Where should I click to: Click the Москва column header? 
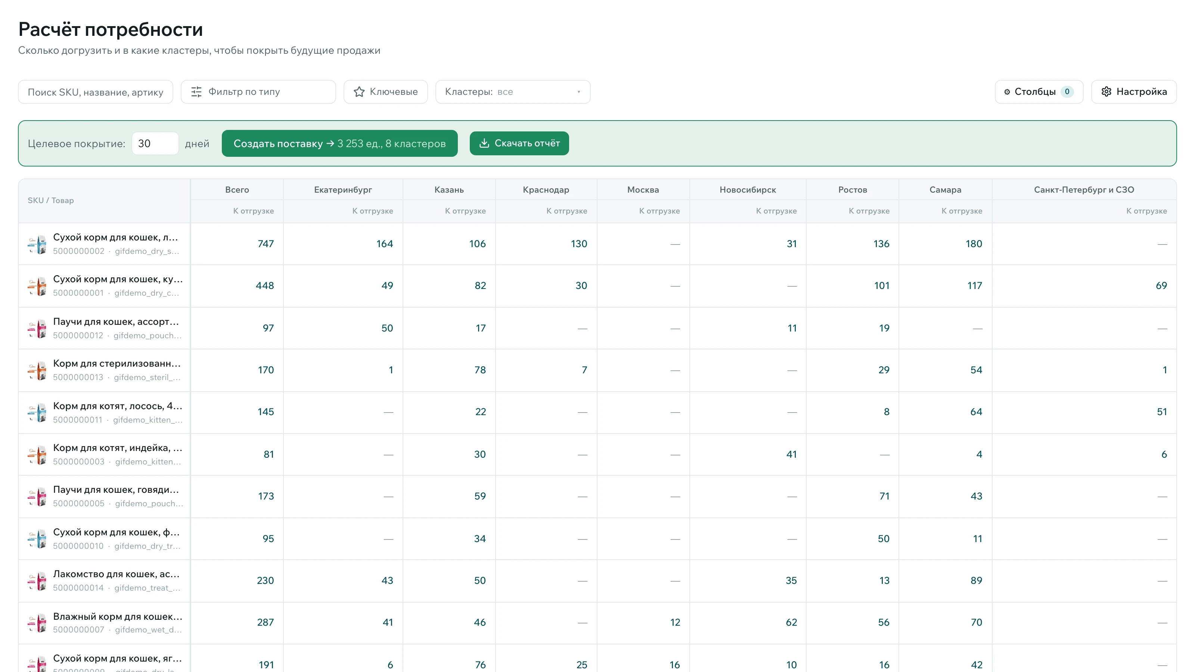(643, 190)
